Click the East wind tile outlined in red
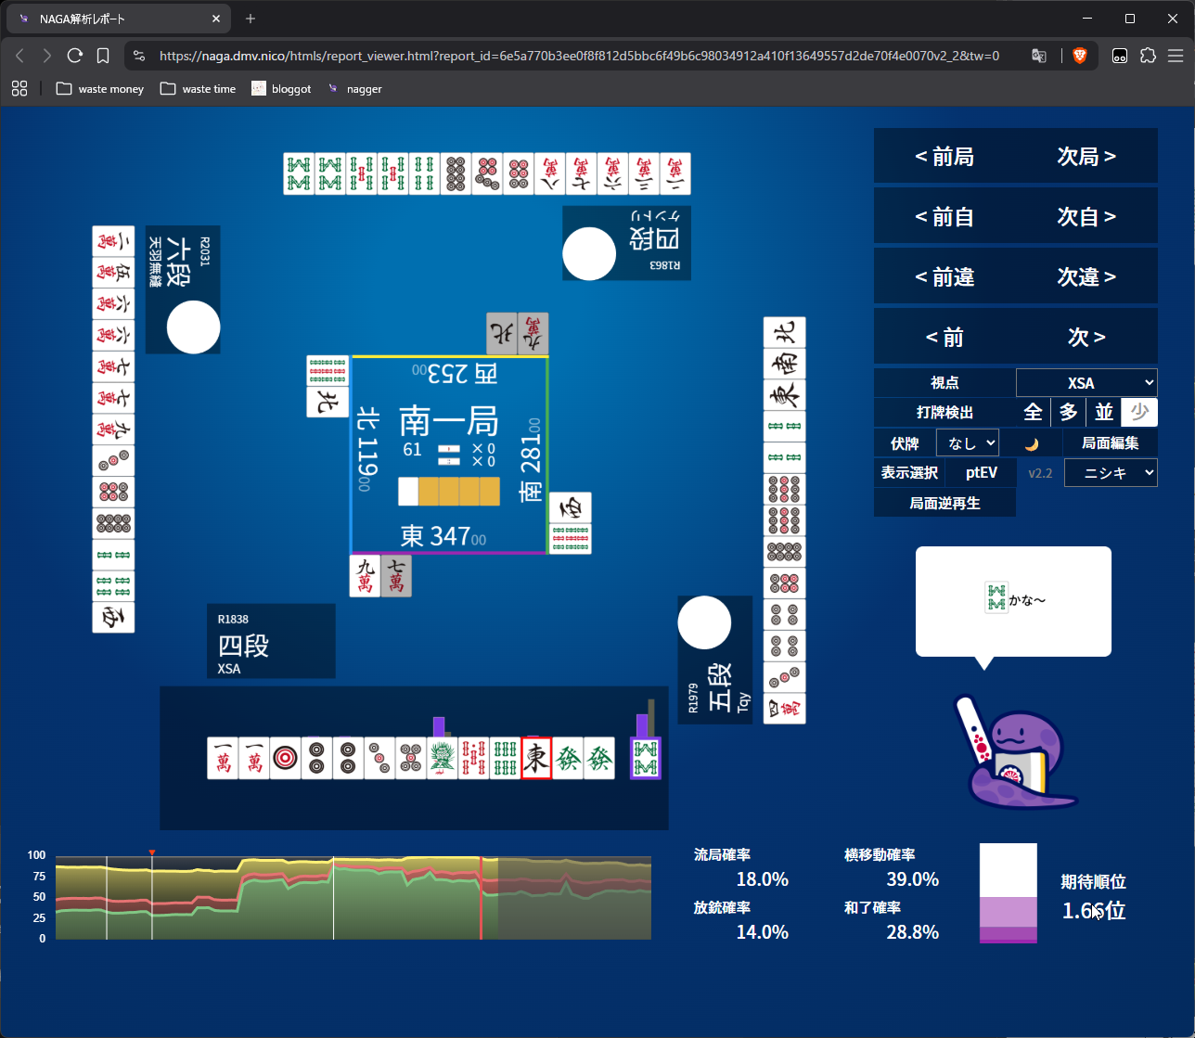 pos(536,758)
